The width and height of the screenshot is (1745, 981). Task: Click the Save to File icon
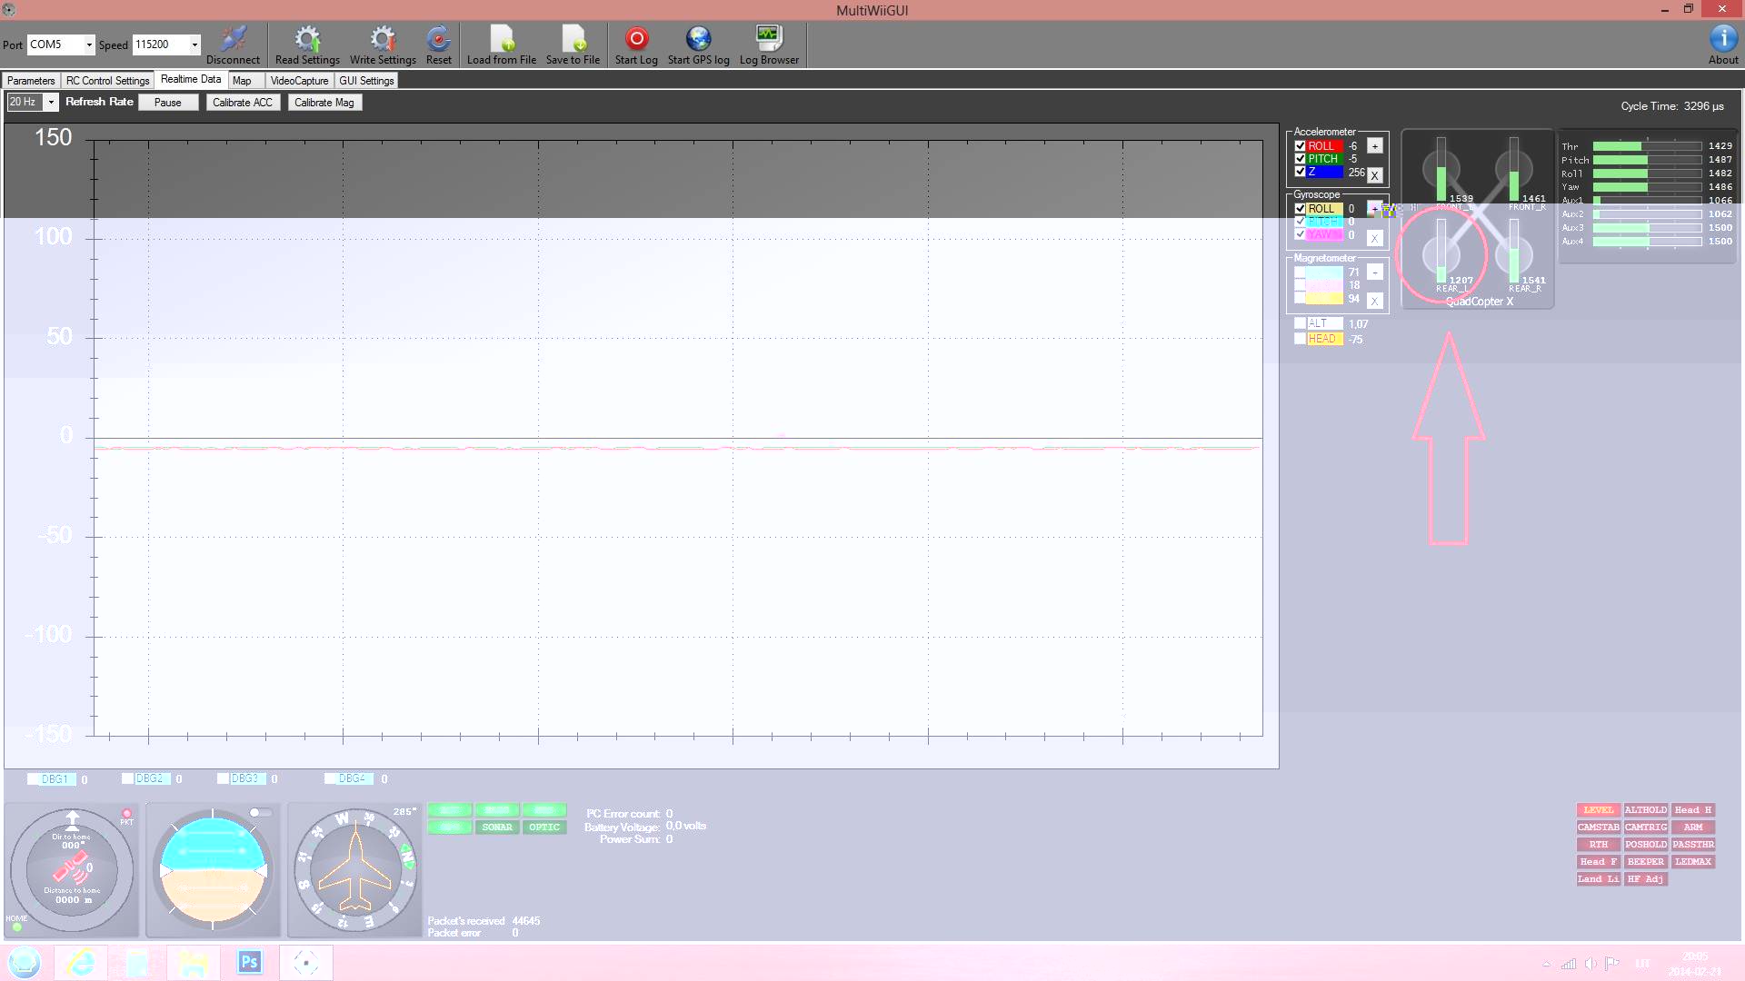(573, 39)
